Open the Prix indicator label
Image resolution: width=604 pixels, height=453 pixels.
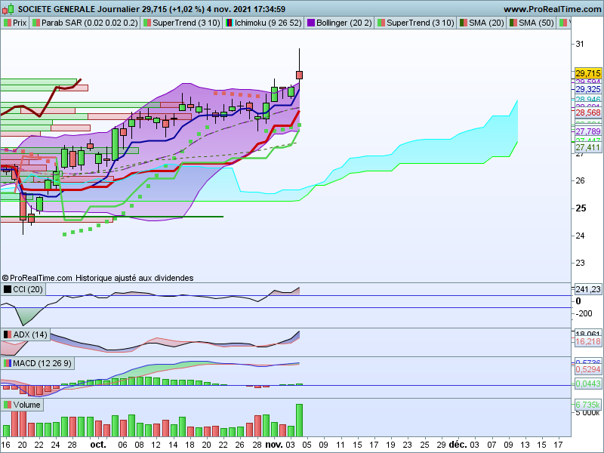(x=15, y=23)
